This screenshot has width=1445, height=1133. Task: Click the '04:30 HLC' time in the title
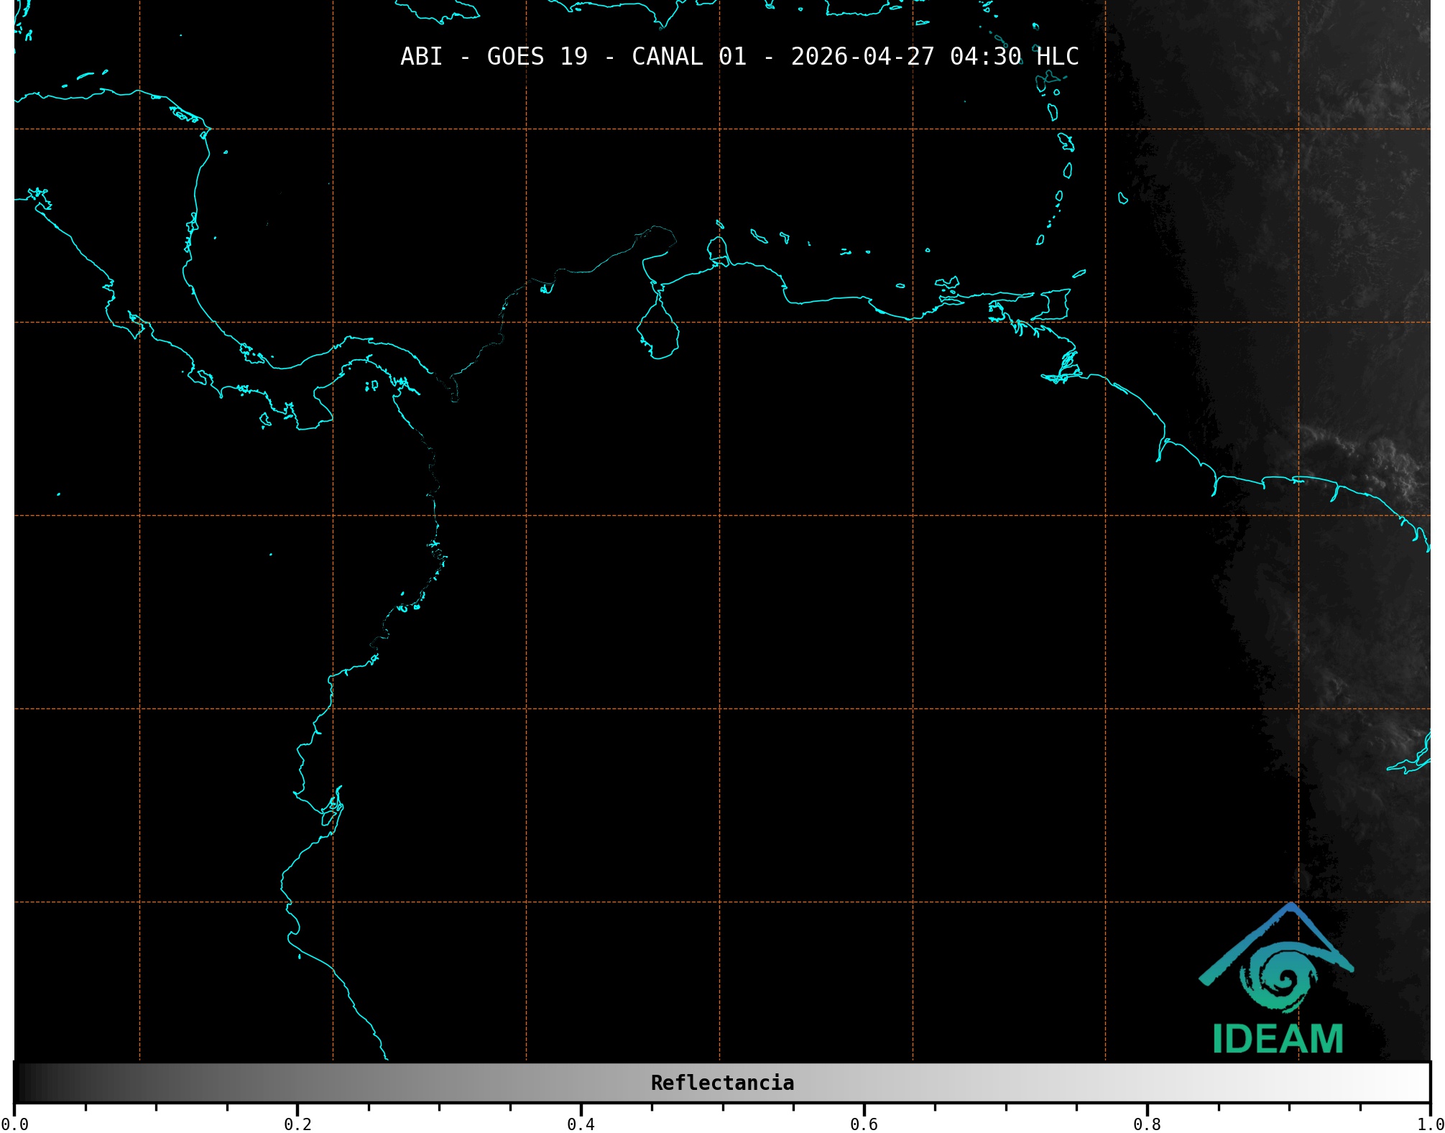(x=1014, y=57)
